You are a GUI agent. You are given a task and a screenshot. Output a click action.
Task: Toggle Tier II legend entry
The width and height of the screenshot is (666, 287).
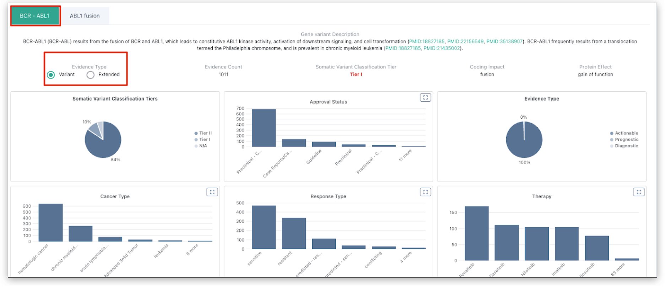(x=203, y=133)
